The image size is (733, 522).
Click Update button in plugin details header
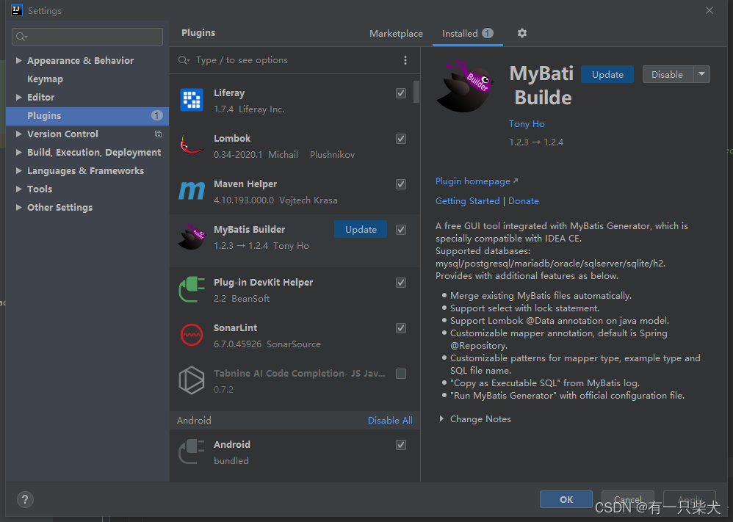pos(607,74)
